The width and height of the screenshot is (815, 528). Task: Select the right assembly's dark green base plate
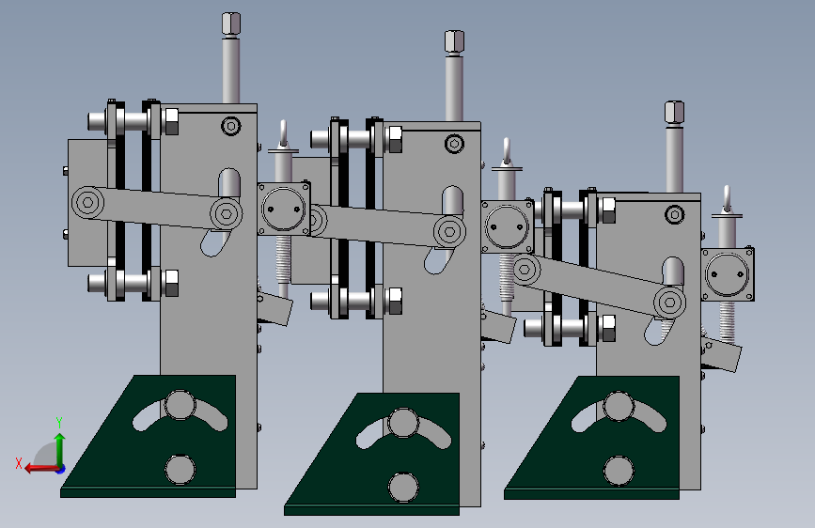(x=591, y=438)
